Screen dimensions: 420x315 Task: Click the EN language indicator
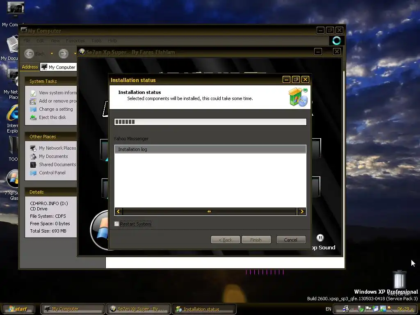[x=329, y=309]
